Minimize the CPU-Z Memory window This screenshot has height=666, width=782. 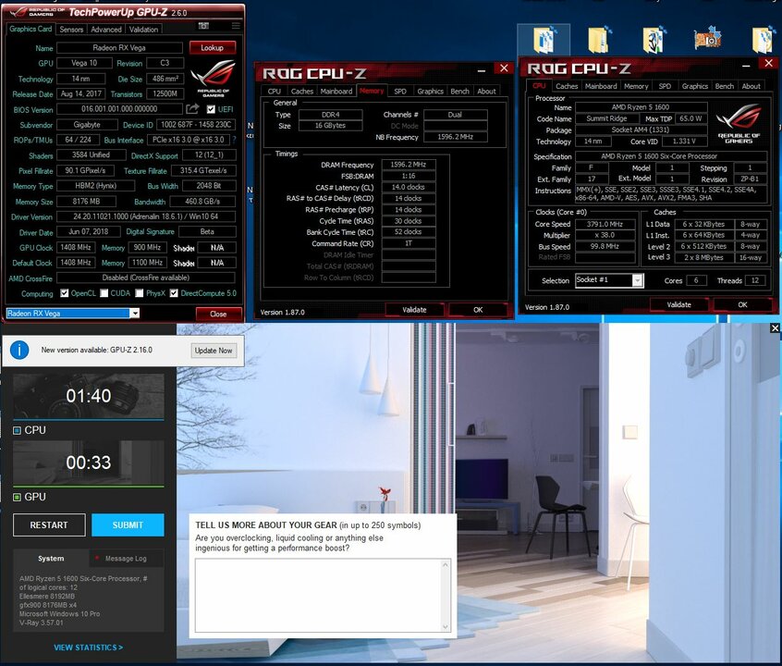point(482,71)
